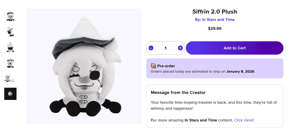Image resolution: width=289 pixels, height=133 pixels.
Task: Click the quantity number field
Action: coord(166,48)
